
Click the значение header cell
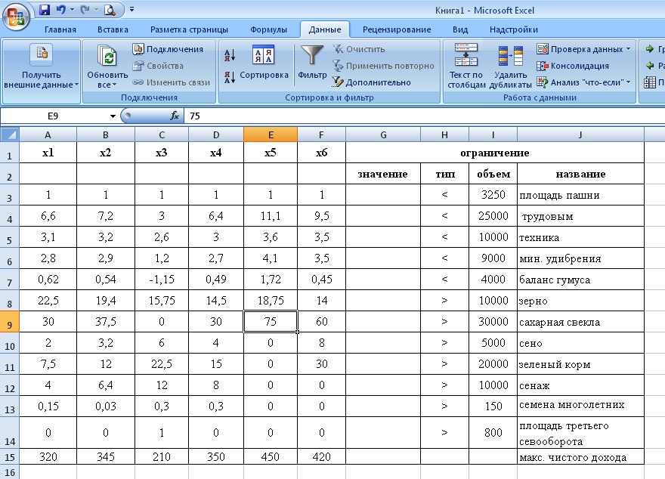click(383, 174)
